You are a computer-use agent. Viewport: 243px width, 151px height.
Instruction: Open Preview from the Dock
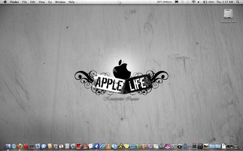[x=73, y=146]
